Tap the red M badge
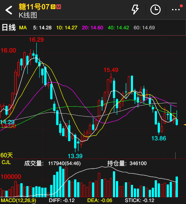 (59, 7)
